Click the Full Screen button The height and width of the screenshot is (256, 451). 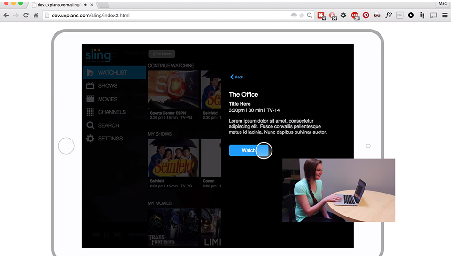(x=162, y=54)
